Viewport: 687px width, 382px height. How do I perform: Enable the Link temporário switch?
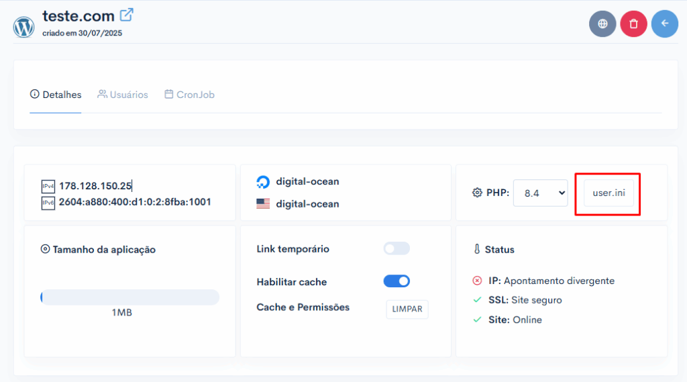(397, 248)
